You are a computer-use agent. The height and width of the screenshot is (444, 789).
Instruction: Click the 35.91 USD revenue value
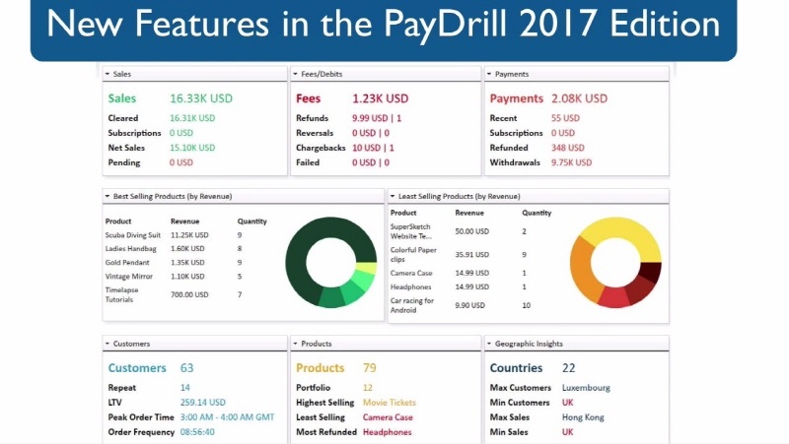(x=472, y=255)
